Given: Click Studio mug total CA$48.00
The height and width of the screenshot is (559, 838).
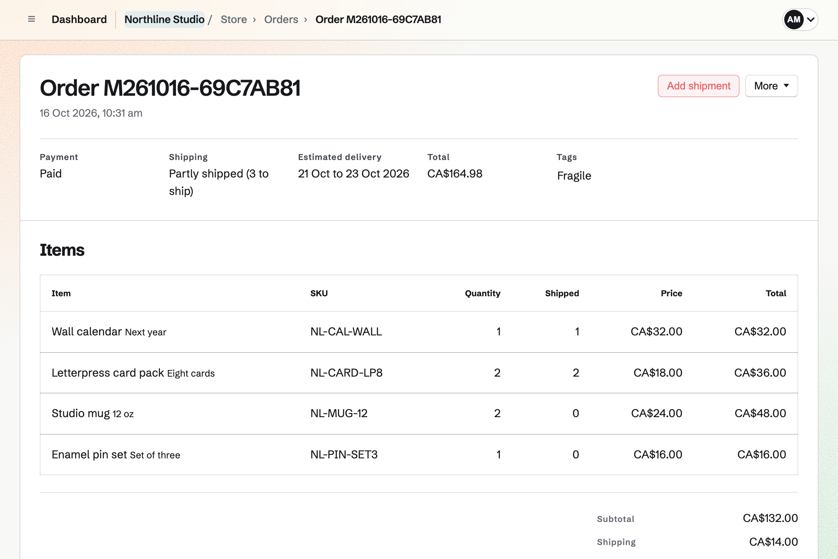Looking at the screenshot, I should point(760,414).
